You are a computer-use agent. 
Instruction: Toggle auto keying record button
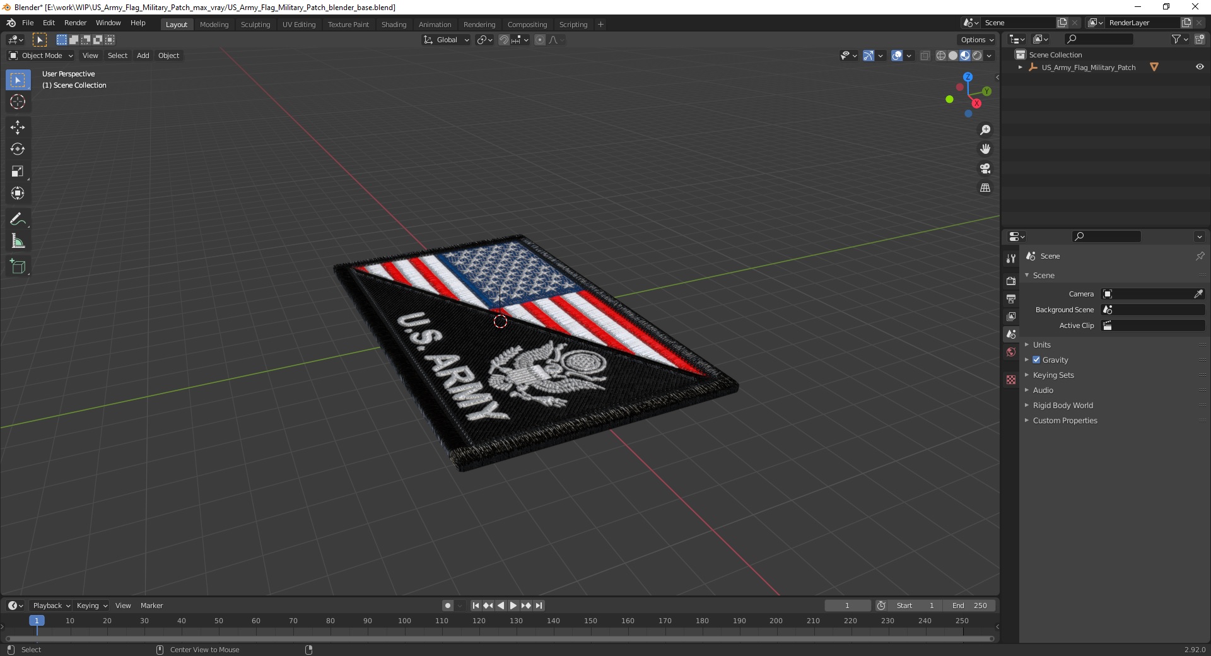447,606
